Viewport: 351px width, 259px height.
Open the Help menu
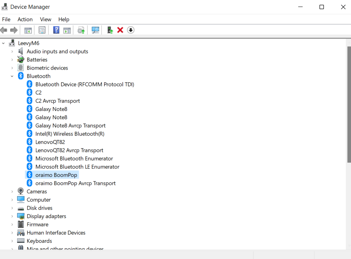(64, 19)
